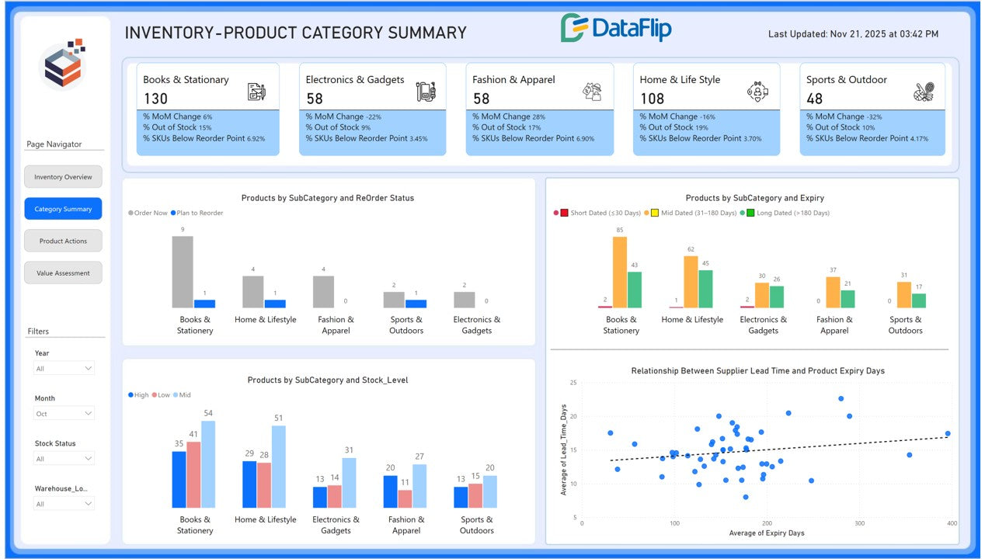Click the green Long Dated legend swatch
The image size is (985, 559).
click(x=750, y=213)
